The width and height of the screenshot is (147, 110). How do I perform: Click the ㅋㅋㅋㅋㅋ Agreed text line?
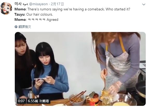coord(43,20)
